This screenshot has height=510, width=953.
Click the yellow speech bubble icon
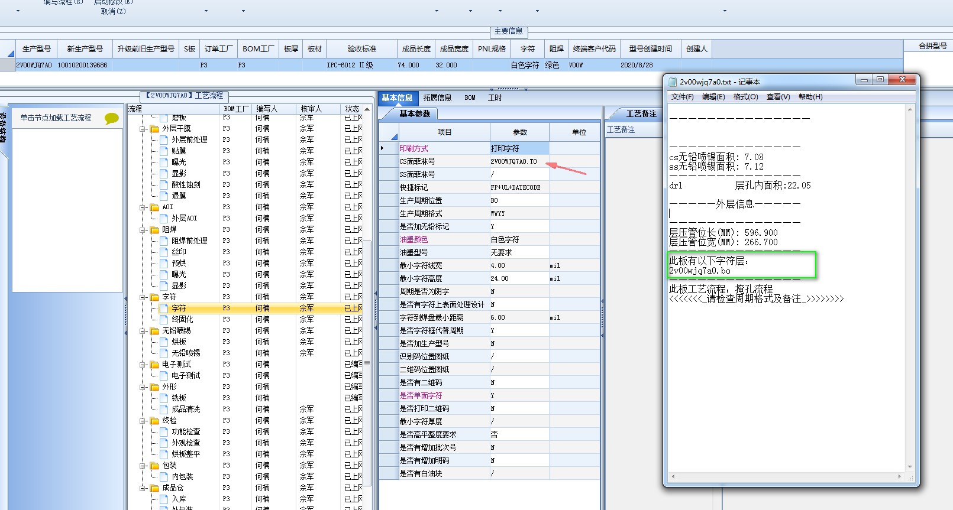click(111, 118)
